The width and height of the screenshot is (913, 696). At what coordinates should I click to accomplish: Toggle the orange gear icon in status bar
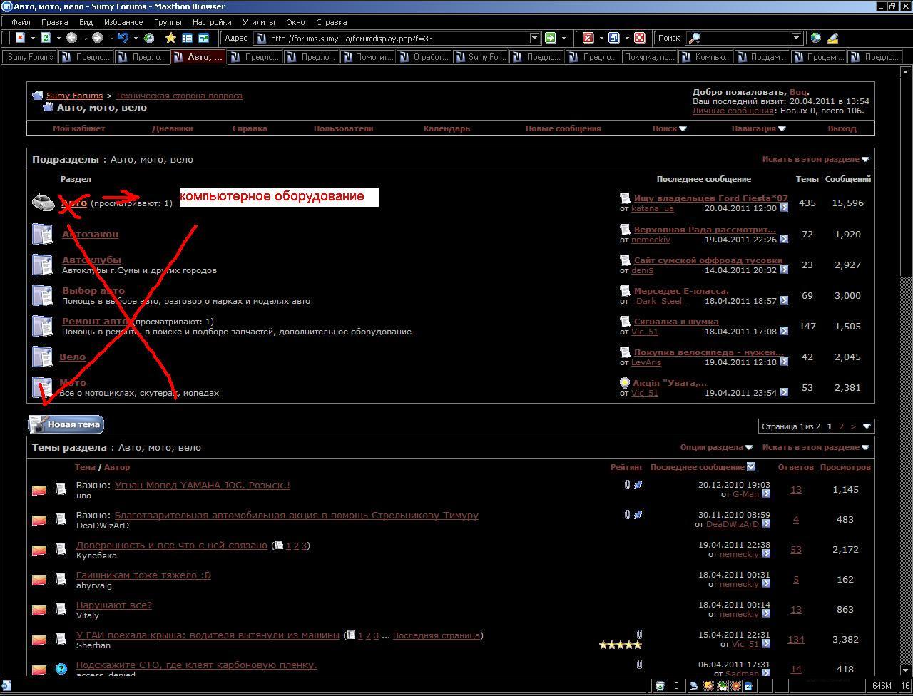point(735,686)
